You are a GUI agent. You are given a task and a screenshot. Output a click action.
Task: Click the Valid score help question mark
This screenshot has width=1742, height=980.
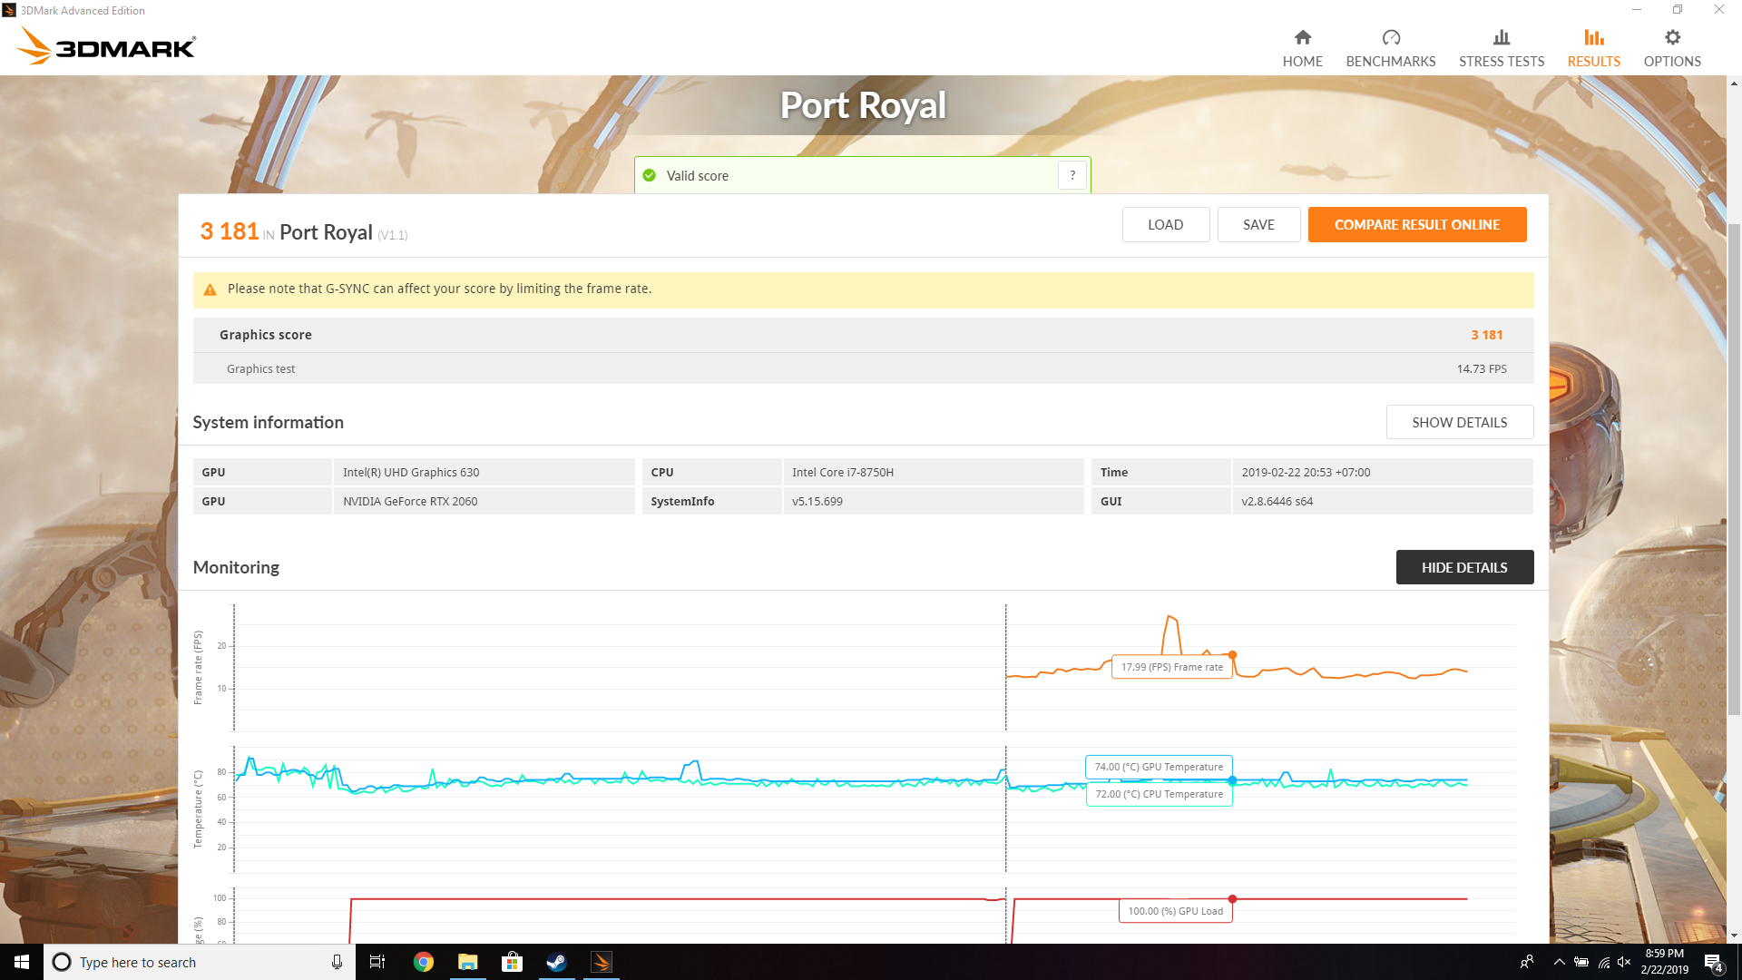point(1072,175)
